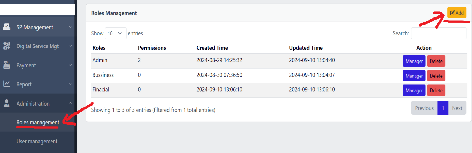Go to the Next page
The width and height of the screenshot is (472, 153).
pyautogui.click(x=457, y=108)
